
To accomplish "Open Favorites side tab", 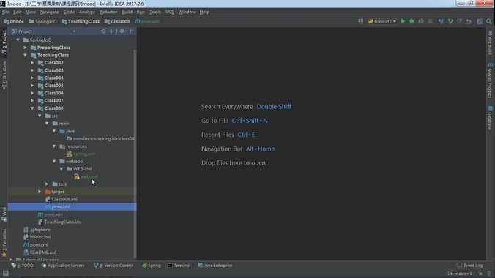I will (4, 243).
